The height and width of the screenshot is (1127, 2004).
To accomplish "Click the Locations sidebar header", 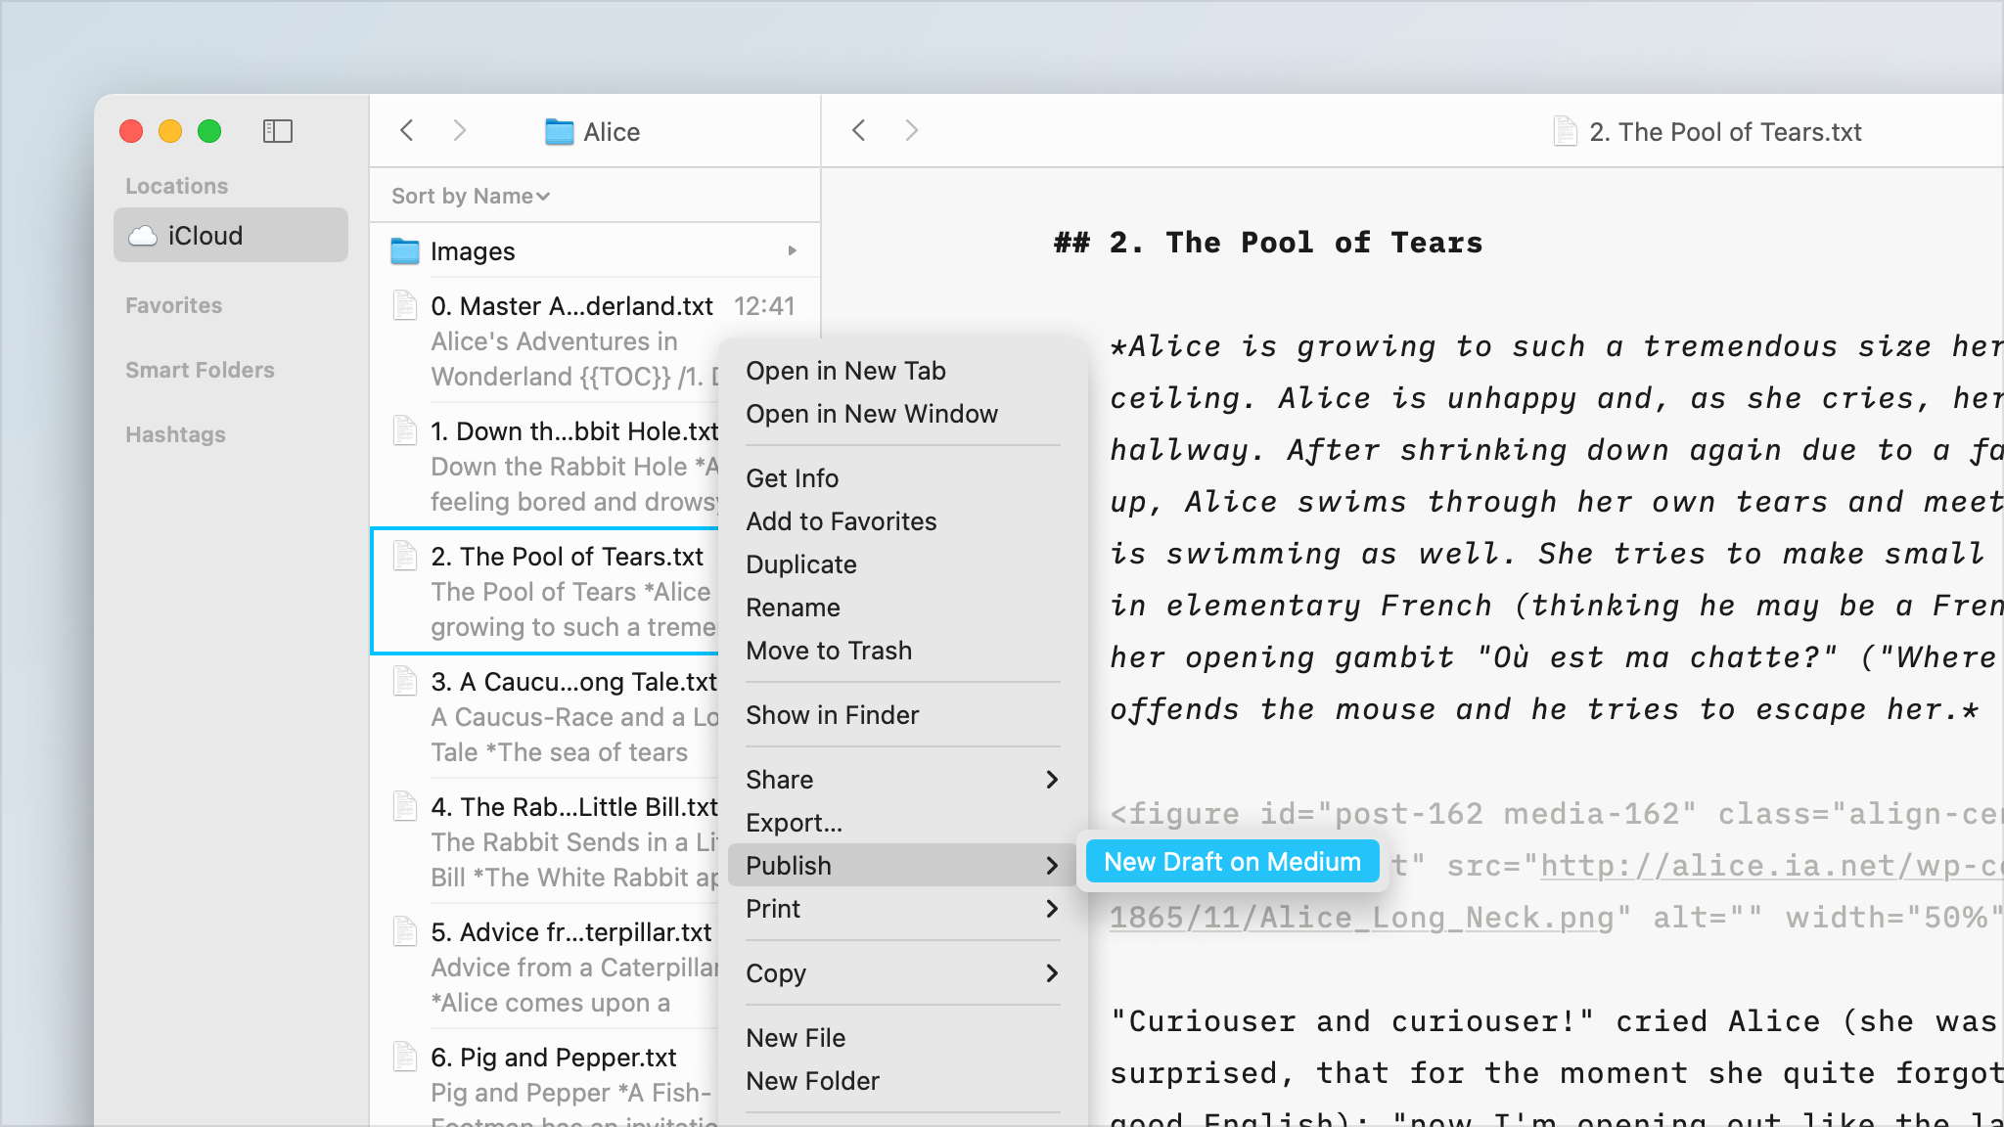I will point(176,186).
